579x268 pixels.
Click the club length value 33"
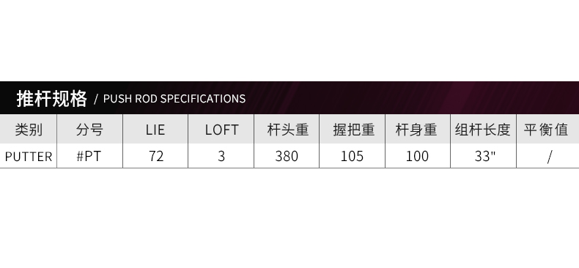coord(485,156)
